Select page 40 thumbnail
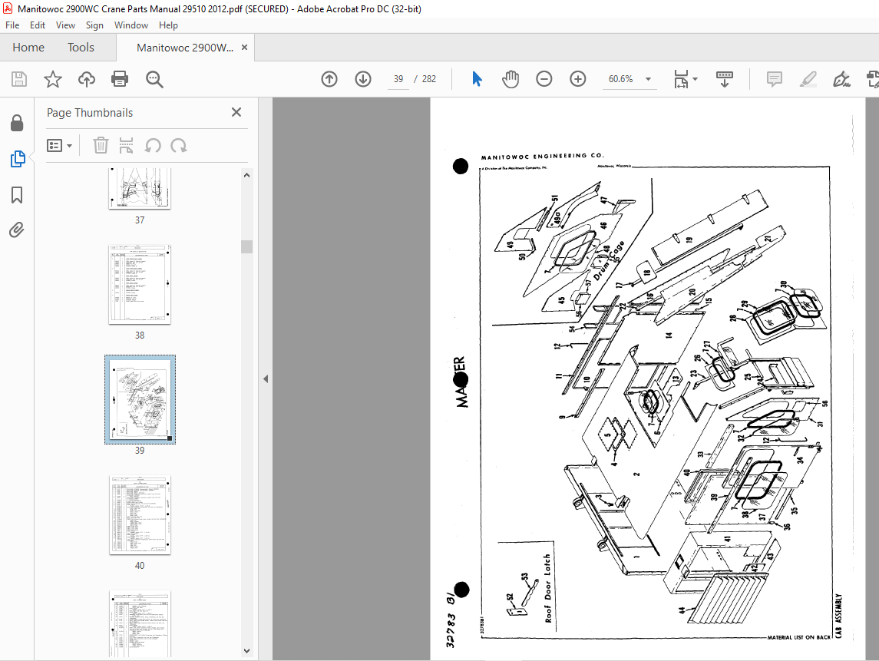879x661 pixels. 140,514
